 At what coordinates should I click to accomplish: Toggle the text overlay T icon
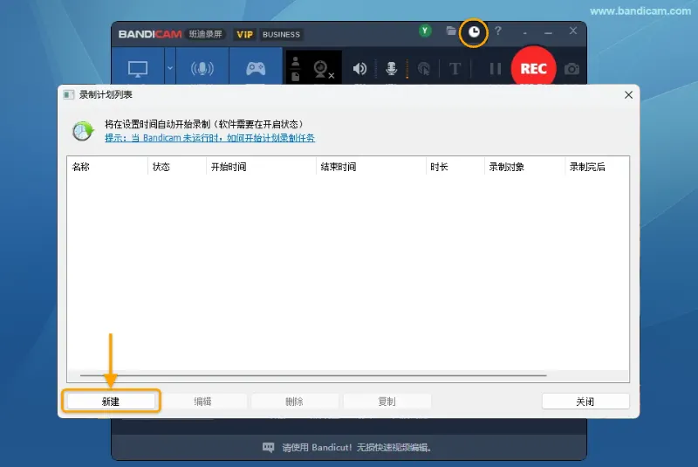coord(455,69)
